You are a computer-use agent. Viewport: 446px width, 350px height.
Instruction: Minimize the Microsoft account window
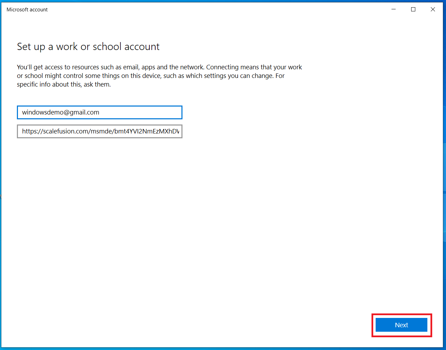[x=394, y=9]
